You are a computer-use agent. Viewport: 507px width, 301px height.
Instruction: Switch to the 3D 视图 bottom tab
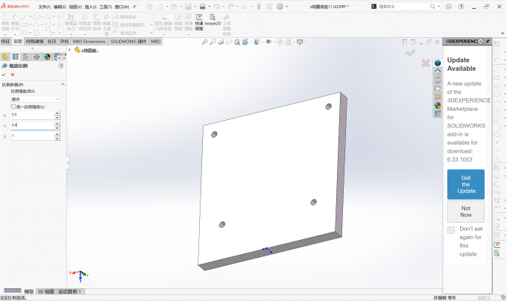(46, 291)
